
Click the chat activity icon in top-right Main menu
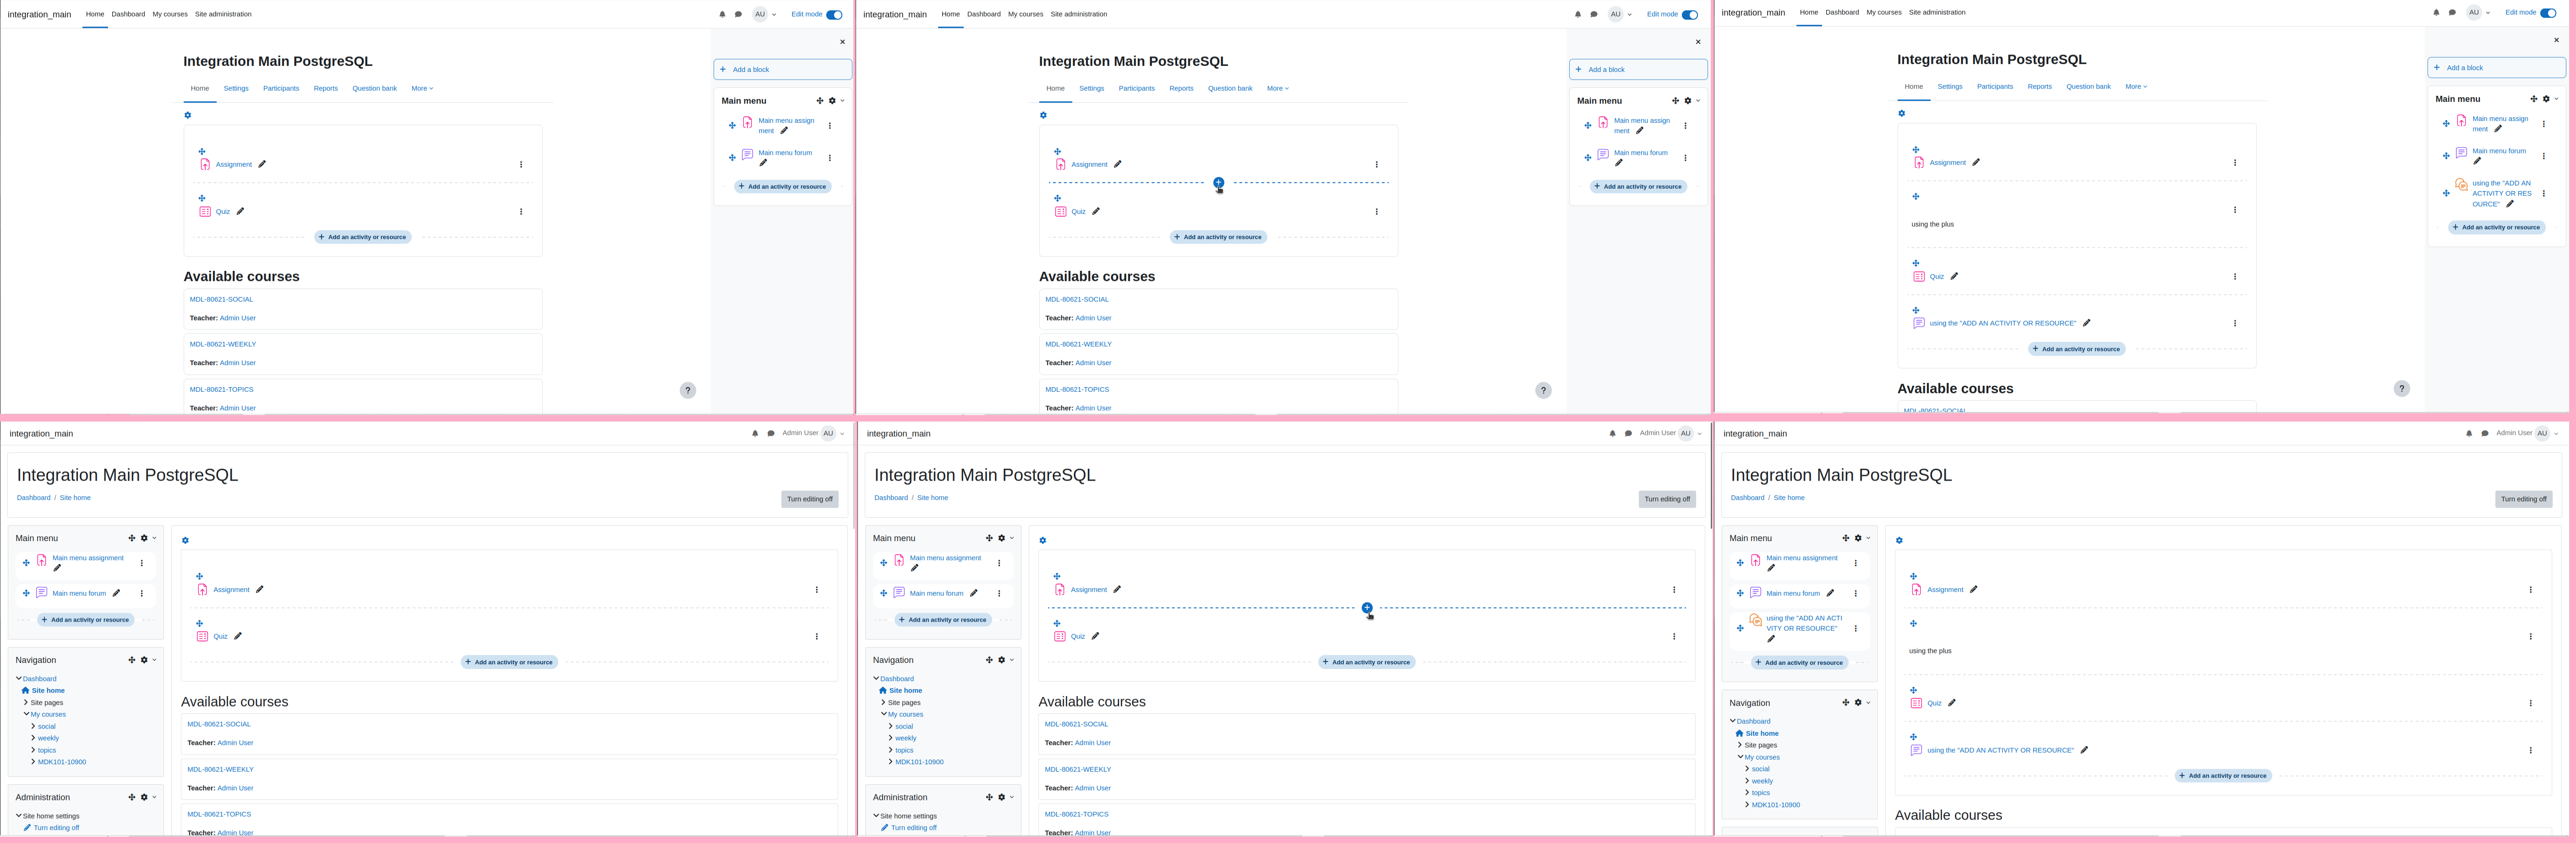(x=2461, y=185)
